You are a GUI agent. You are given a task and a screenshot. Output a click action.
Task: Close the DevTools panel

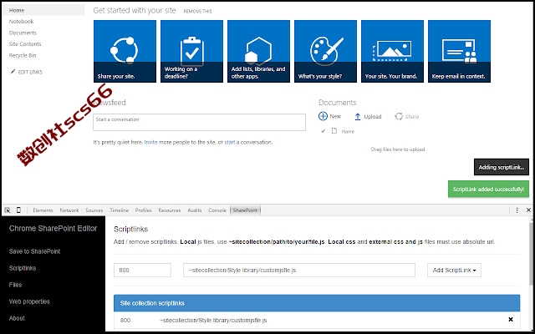coord(528,210)
